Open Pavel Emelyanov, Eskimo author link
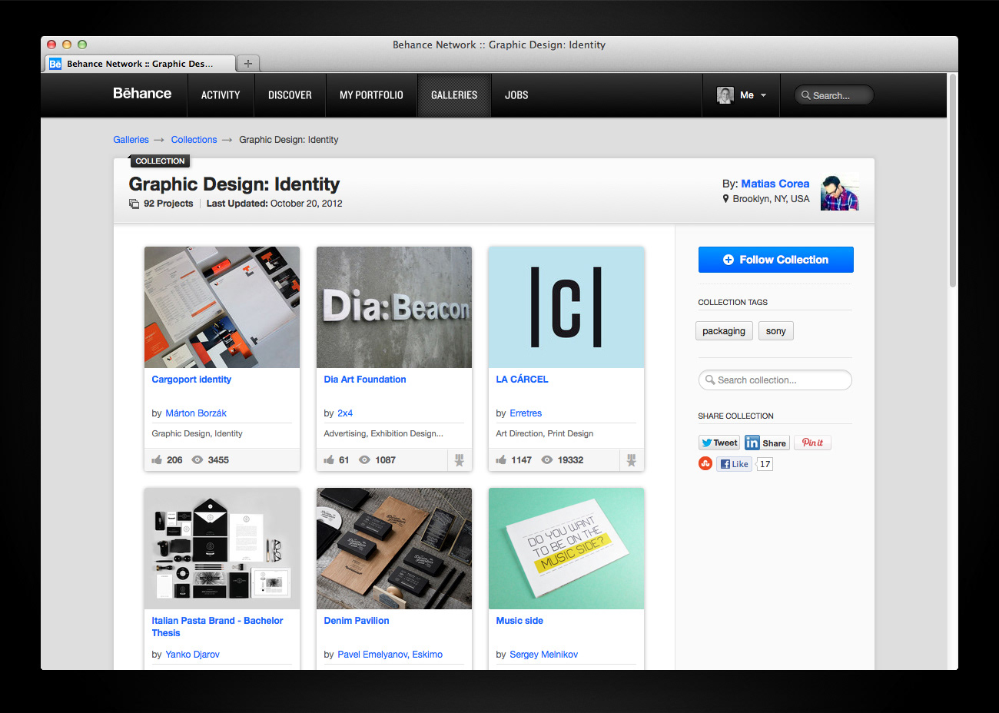999x713 pixels. point(390,655)
